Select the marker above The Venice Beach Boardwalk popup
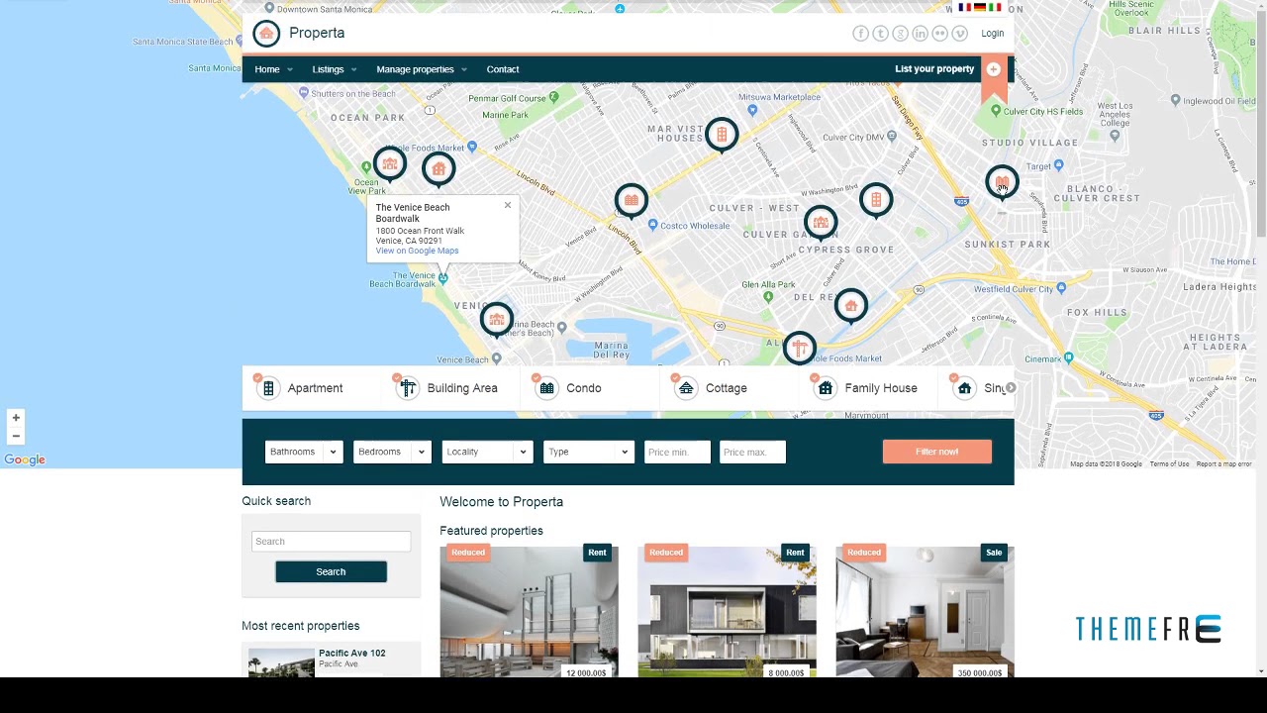 click(439, 169)
